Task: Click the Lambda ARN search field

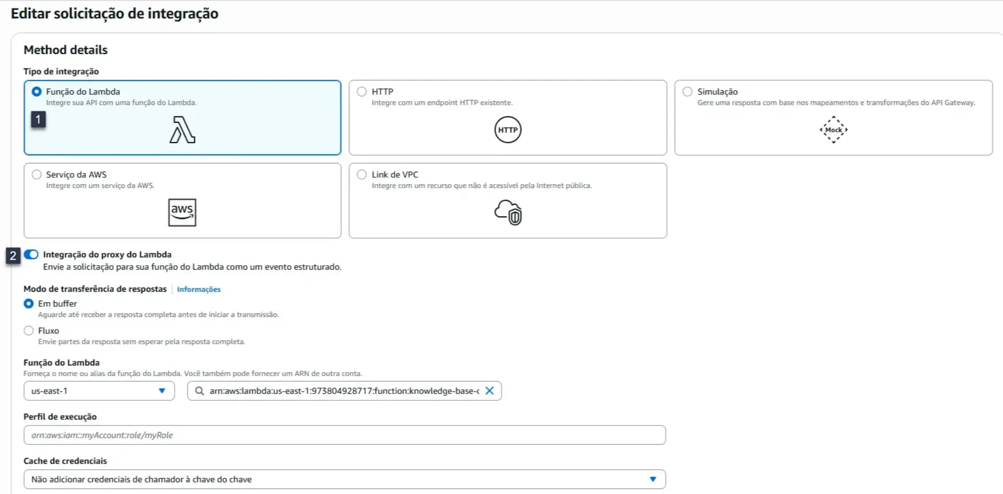Action: pos(345,391)
